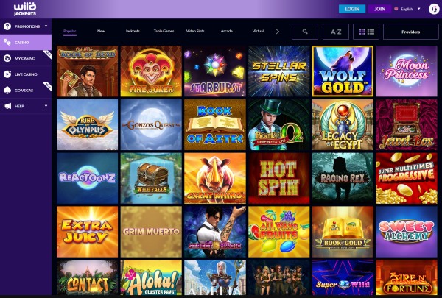Screen dimensions: 442x298
Task: Expand the Help menu arrow
Action: 46,106
